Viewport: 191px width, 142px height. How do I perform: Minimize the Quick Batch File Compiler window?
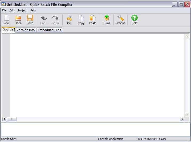click(x=175, y=5)
